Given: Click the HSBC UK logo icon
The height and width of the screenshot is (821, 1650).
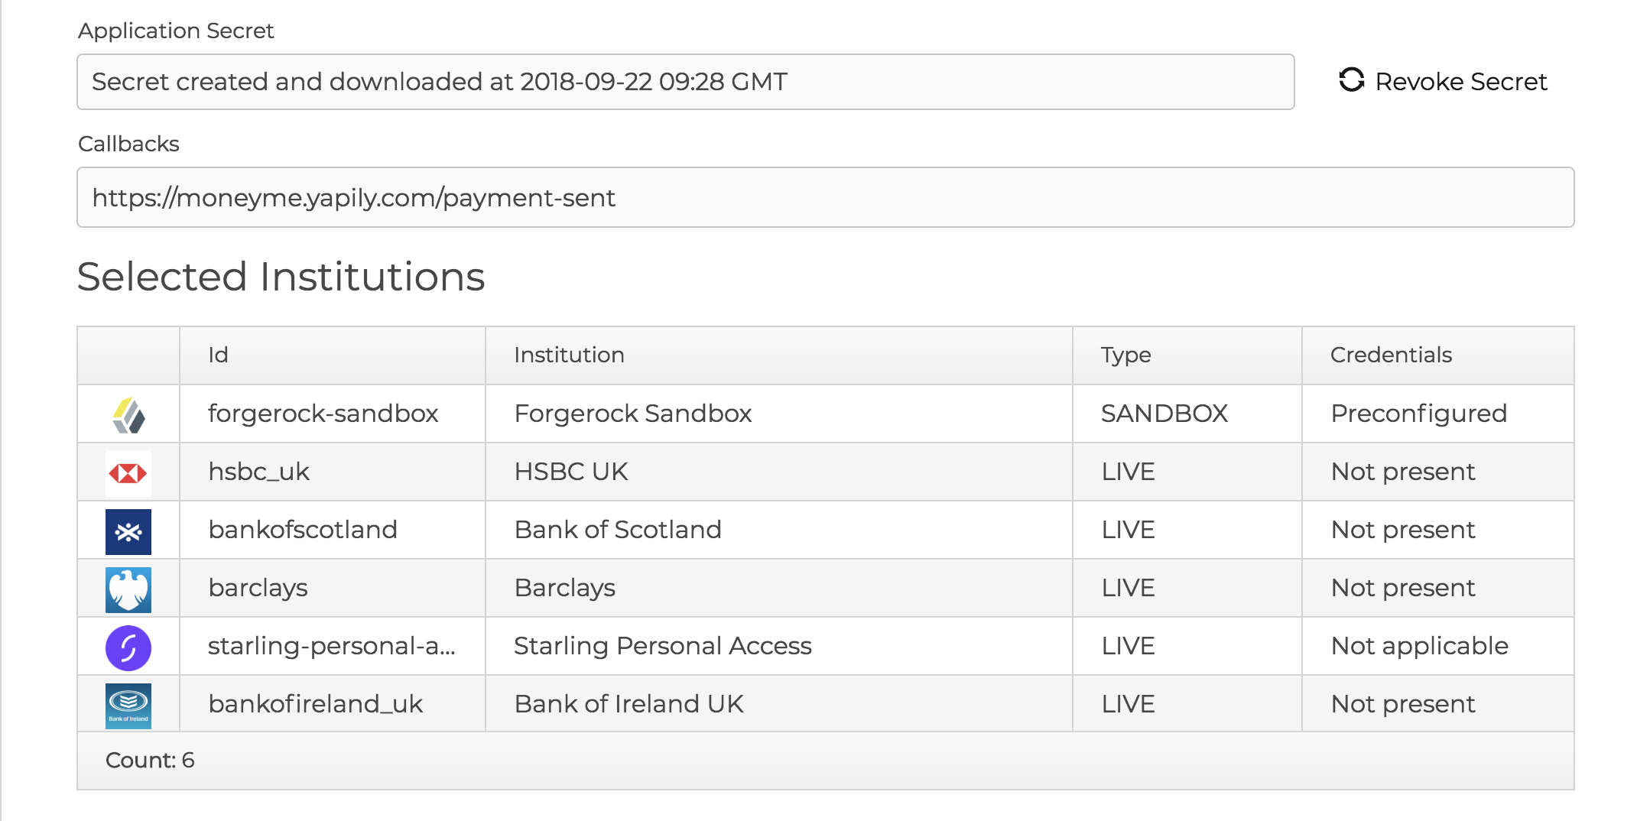Looking at the screenshot, I should point(128,473).
